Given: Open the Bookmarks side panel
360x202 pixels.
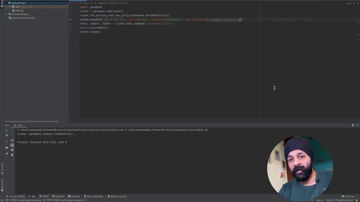Looking at the screenshot, I should (x=2, y=185).
